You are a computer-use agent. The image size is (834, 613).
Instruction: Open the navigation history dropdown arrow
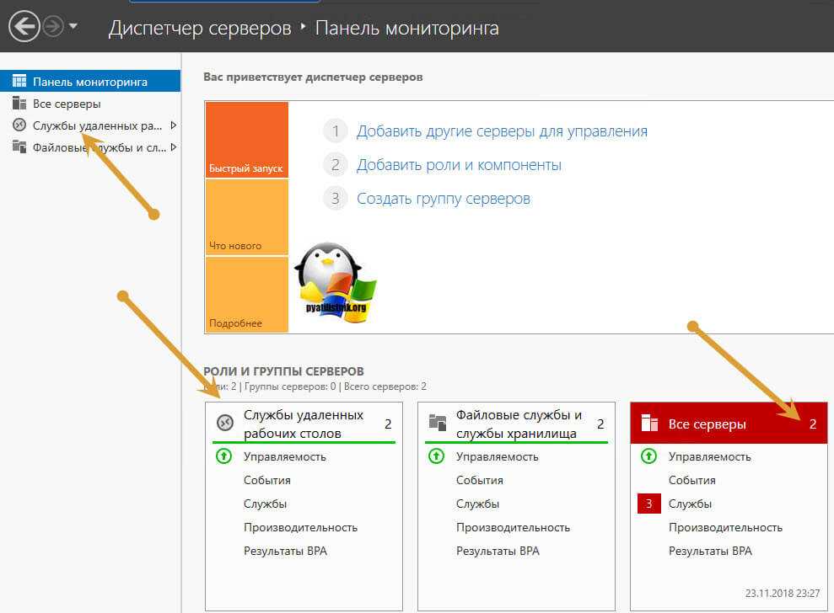click(73, 26)
